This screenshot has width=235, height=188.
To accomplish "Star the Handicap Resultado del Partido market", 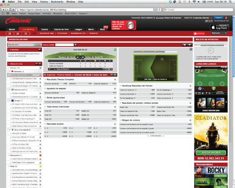I will (x=190, y=86).
